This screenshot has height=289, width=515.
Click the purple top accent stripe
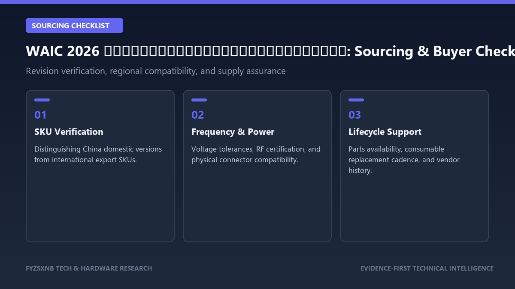point(257,2)
